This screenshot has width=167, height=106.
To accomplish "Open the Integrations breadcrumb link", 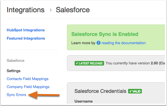I will point(25,10).
